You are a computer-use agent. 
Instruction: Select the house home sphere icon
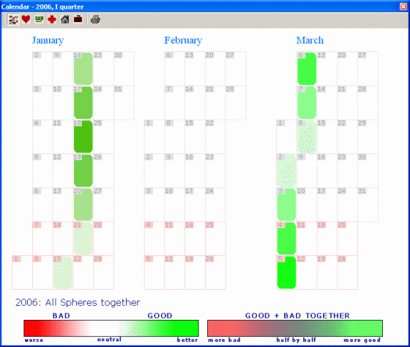(x=65, y=19)
